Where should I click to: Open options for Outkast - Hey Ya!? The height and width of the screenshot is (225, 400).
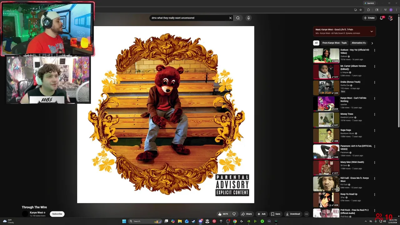374,50
